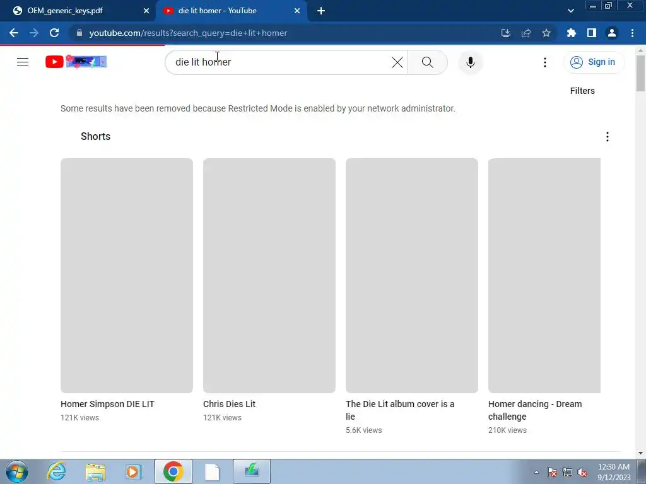Run search with magnifying glass button
The image size is (646, 484).
[x=427, y=62]
